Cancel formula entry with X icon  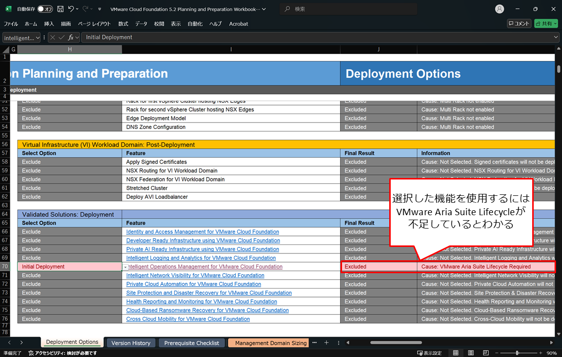[52, 37]
